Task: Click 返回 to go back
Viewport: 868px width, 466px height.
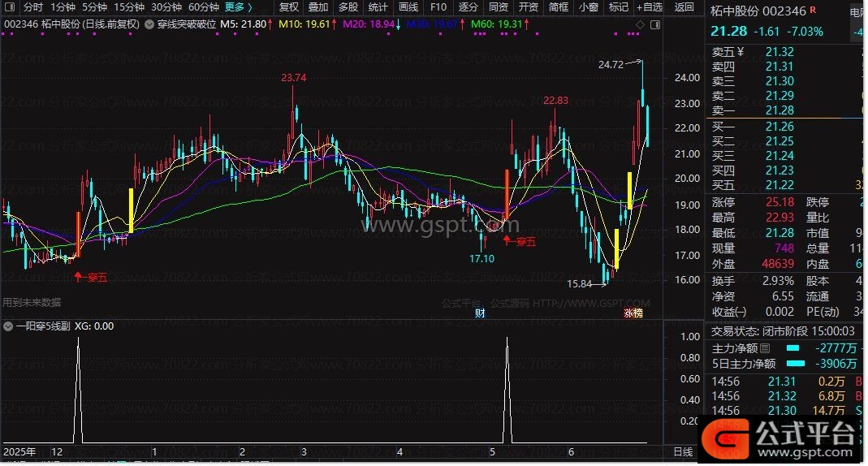Action: (684, 7)
